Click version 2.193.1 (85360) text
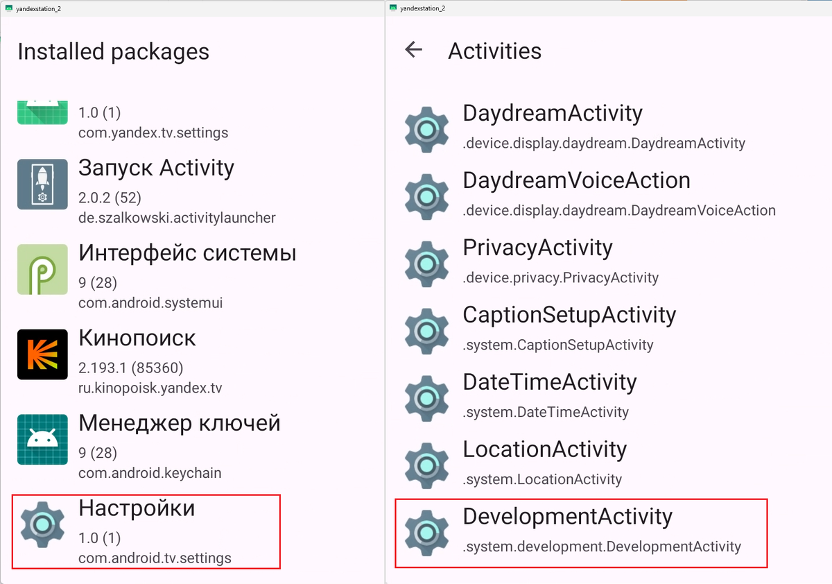832x584 pixels. click(x=131, y=368)
